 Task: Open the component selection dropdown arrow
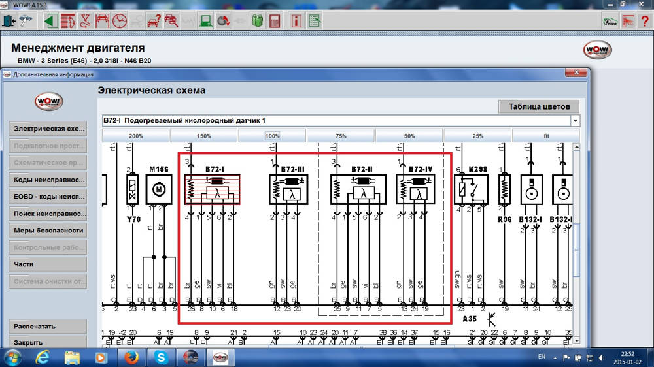575,121
